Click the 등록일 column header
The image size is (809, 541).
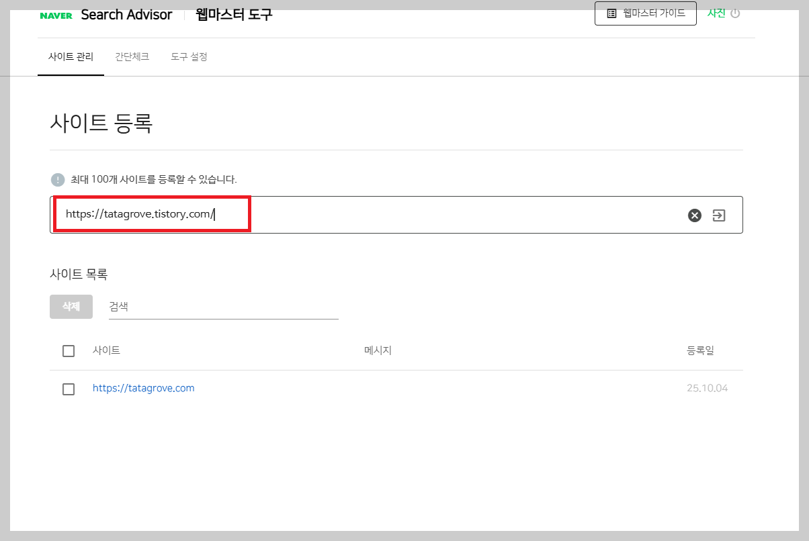pyautogui.click(x=700, y=350)
